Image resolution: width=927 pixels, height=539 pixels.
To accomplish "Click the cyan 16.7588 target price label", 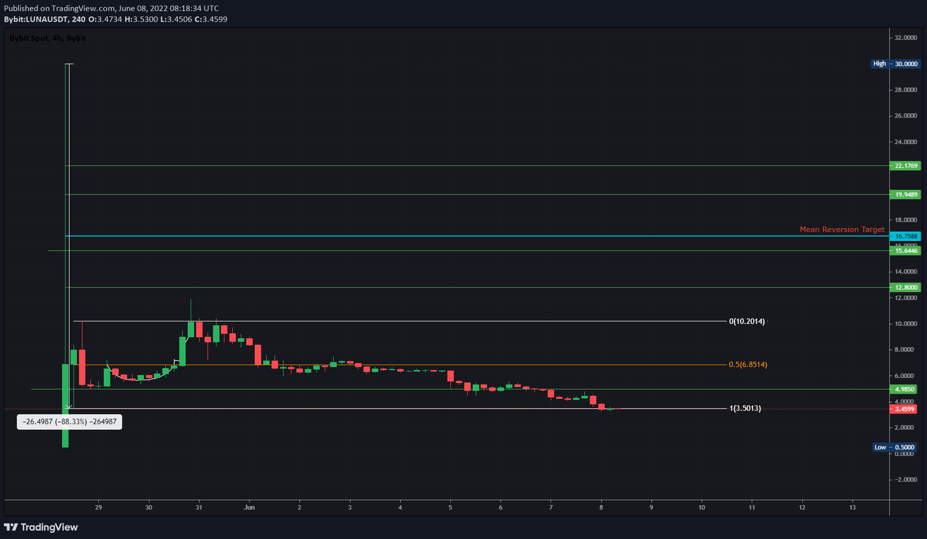I will point(905,236).
